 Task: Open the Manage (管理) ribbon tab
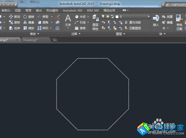pos(28,10)
